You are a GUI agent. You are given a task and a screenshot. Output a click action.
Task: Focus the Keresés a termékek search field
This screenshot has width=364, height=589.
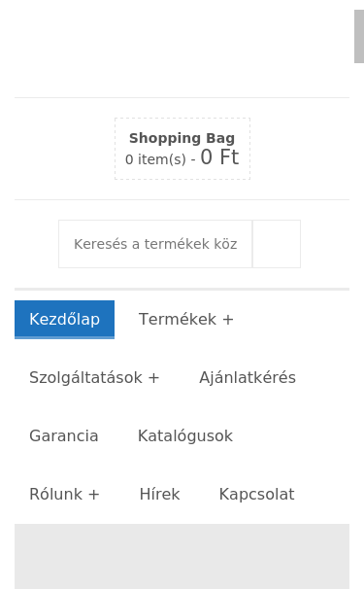point(155,244)
